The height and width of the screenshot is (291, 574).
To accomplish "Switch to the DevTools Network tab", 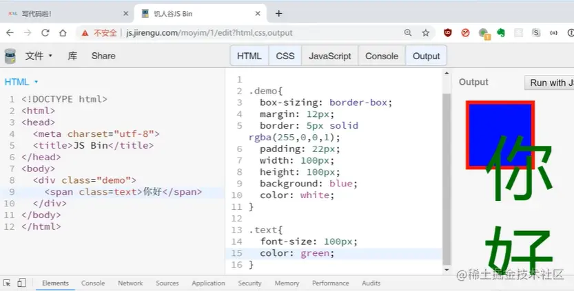I will [130, 283].
